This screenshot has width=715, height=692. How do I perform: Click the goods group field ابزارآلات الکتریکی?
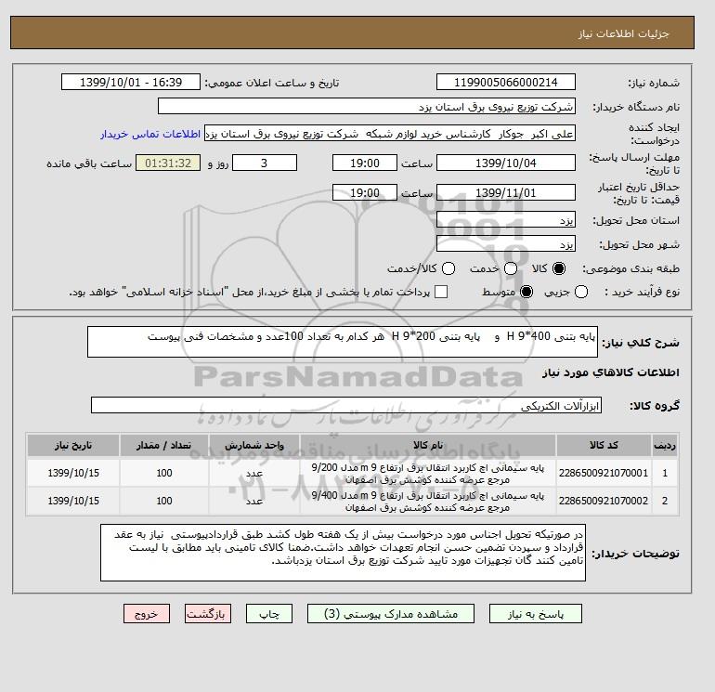click(346, 405)
